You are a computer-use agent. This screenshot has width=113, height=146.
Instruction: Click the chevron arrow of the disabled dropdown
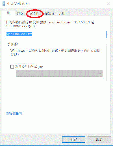click(100, 74)
